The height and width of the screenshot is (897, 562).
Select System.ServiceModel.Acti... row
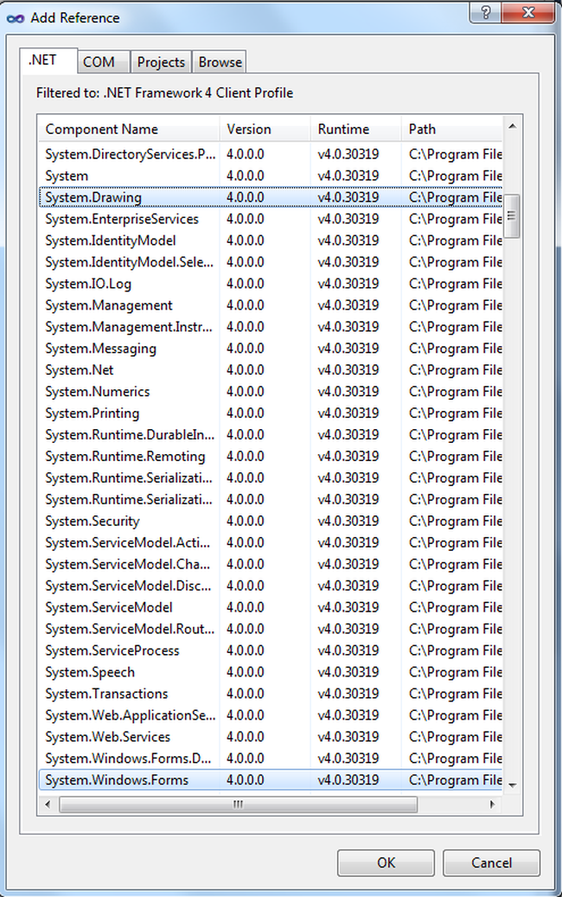[271, 542]
